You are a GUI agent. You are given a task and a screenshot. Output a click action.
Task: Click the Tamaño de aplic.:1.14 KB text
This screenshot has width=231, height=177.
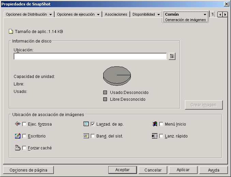click(39, 32)
